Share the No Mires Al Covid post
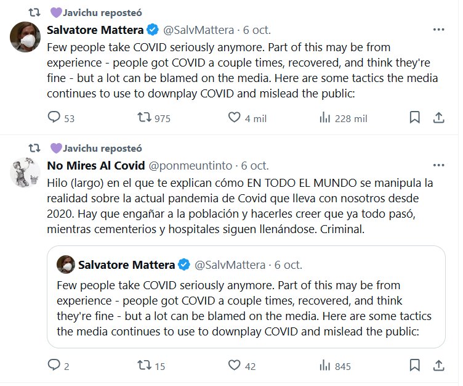The width and height of the screenshot is (463, 386). (439, 366)
